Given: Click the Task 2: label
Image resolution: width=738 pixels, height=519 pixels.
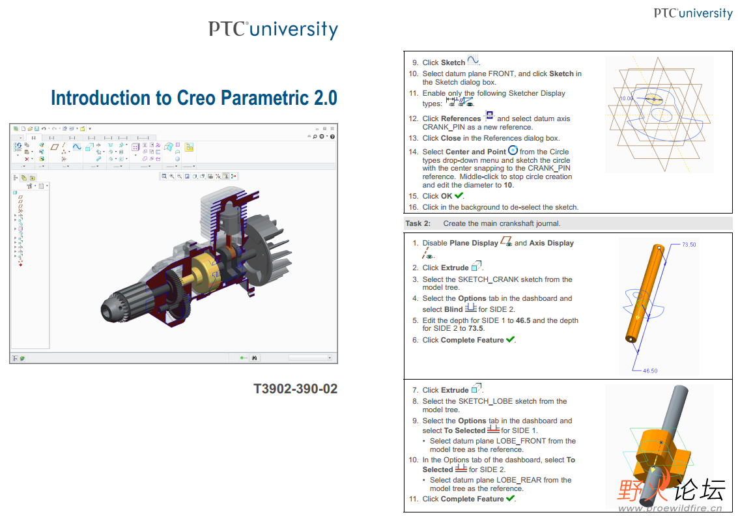Looking at the screenshot, I should (x=418, y=223).
